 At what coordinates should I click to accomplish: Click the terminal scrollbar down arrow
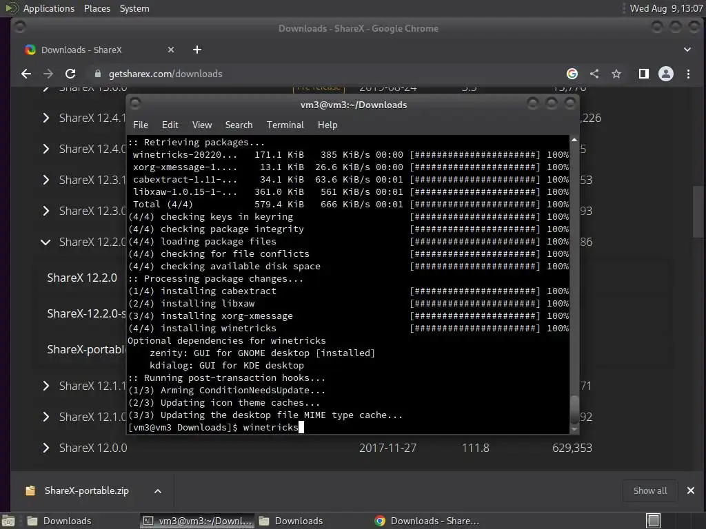[x=574, y=430]
